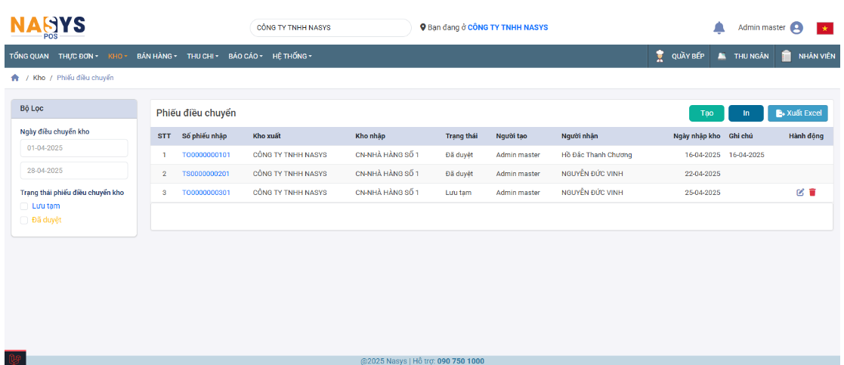
Task: Toggle the Đã duyệt status checkbox
Action: [24, 221]
